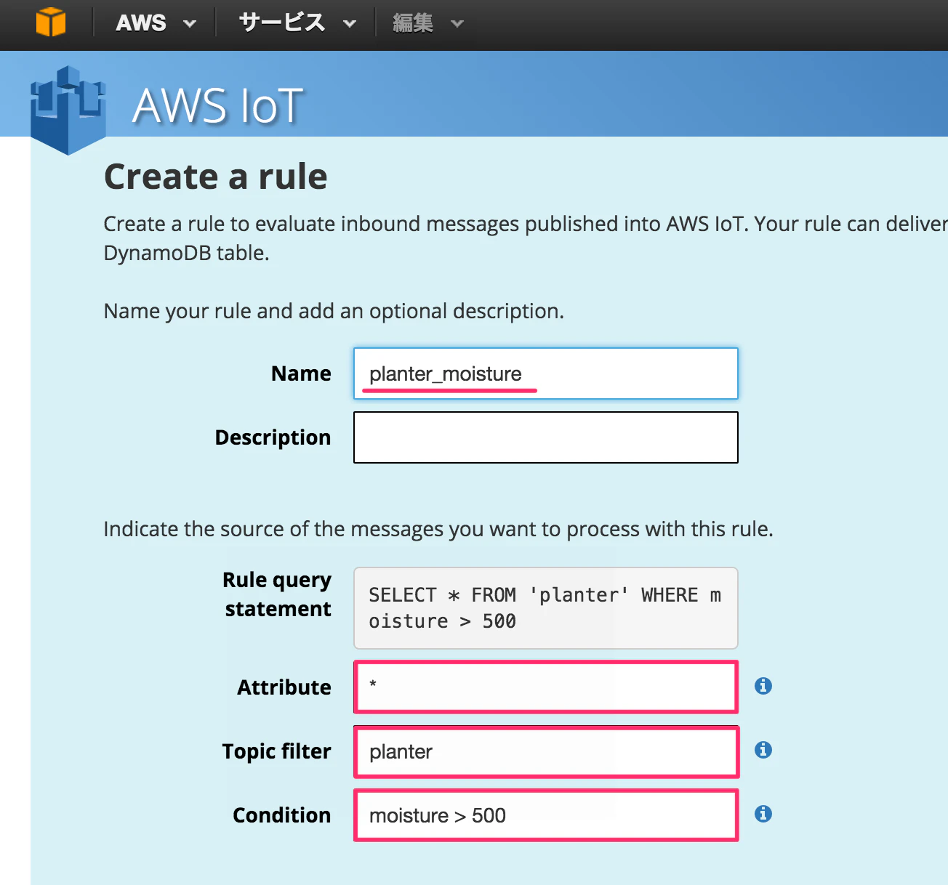Focus the Name field containing planter_moisture
Screen dimensions: 948x885
[546, 373]
